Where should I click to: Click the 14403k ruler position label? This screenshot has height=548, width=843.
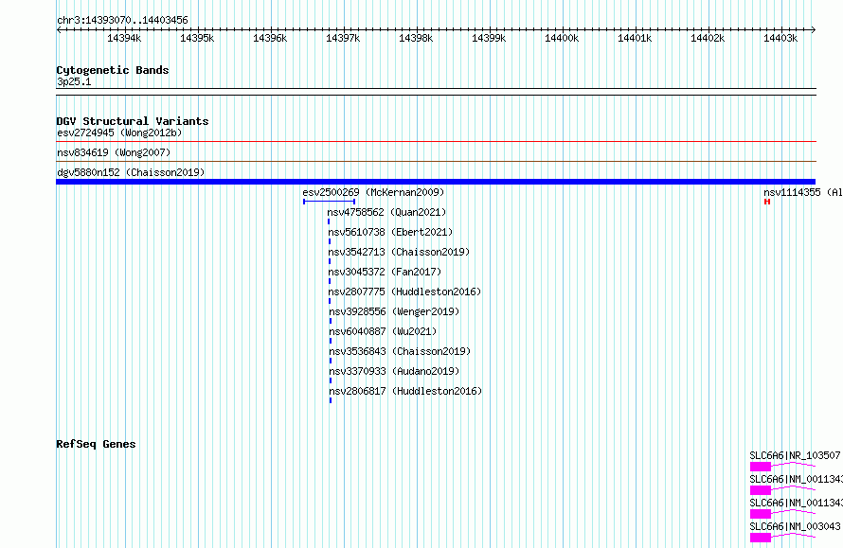[x=780, y=38]
